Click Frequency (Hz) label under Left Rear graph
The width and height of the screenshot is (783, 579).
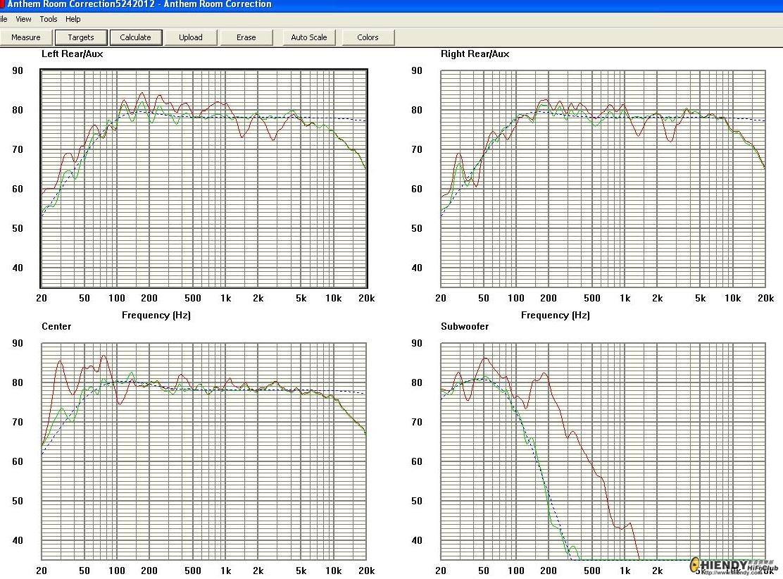coord(156,316)
